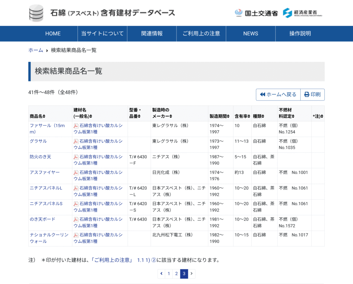Click the 印刷 print button

(312, 94)
